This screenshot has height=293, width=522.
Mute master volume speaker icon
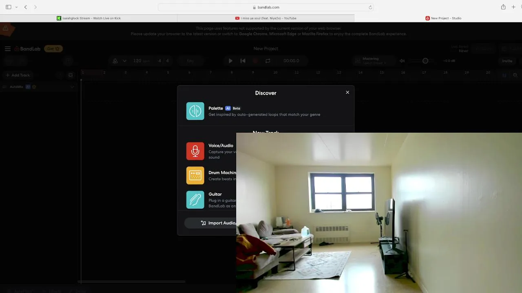(x=402, y=61)
